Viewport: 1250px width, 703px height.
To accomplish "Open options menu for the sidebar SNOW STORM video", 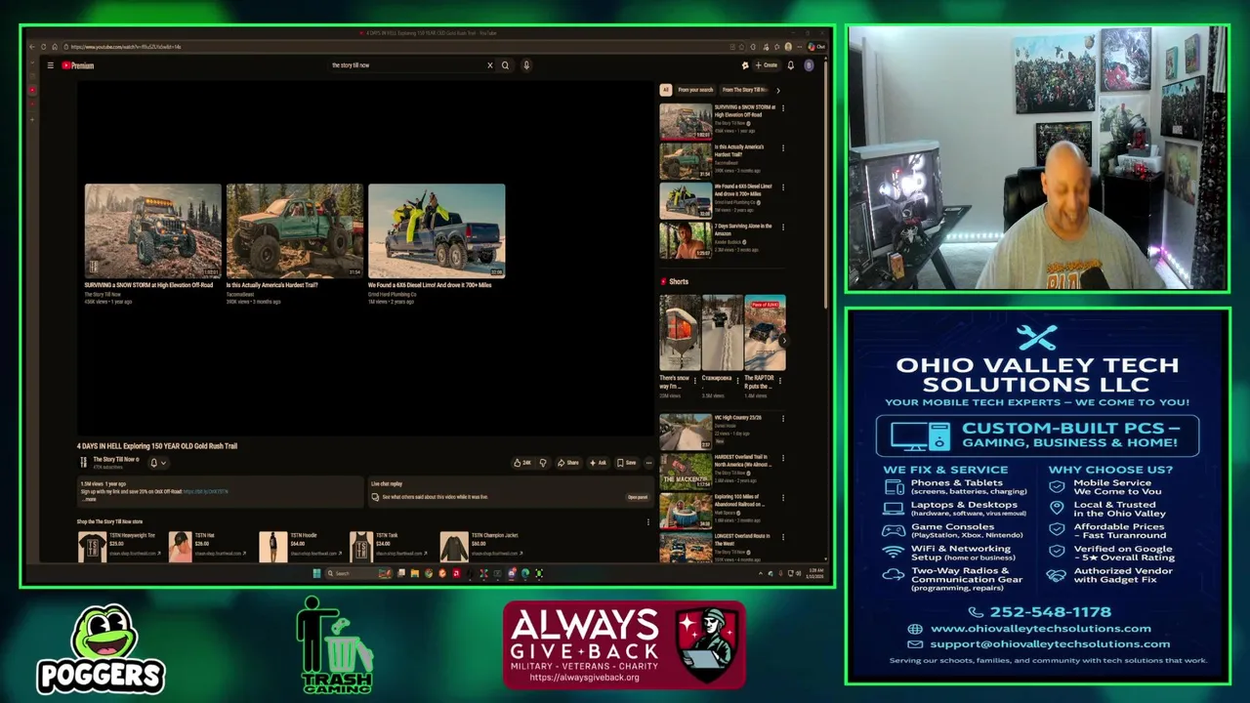I will tap(782, 108).
